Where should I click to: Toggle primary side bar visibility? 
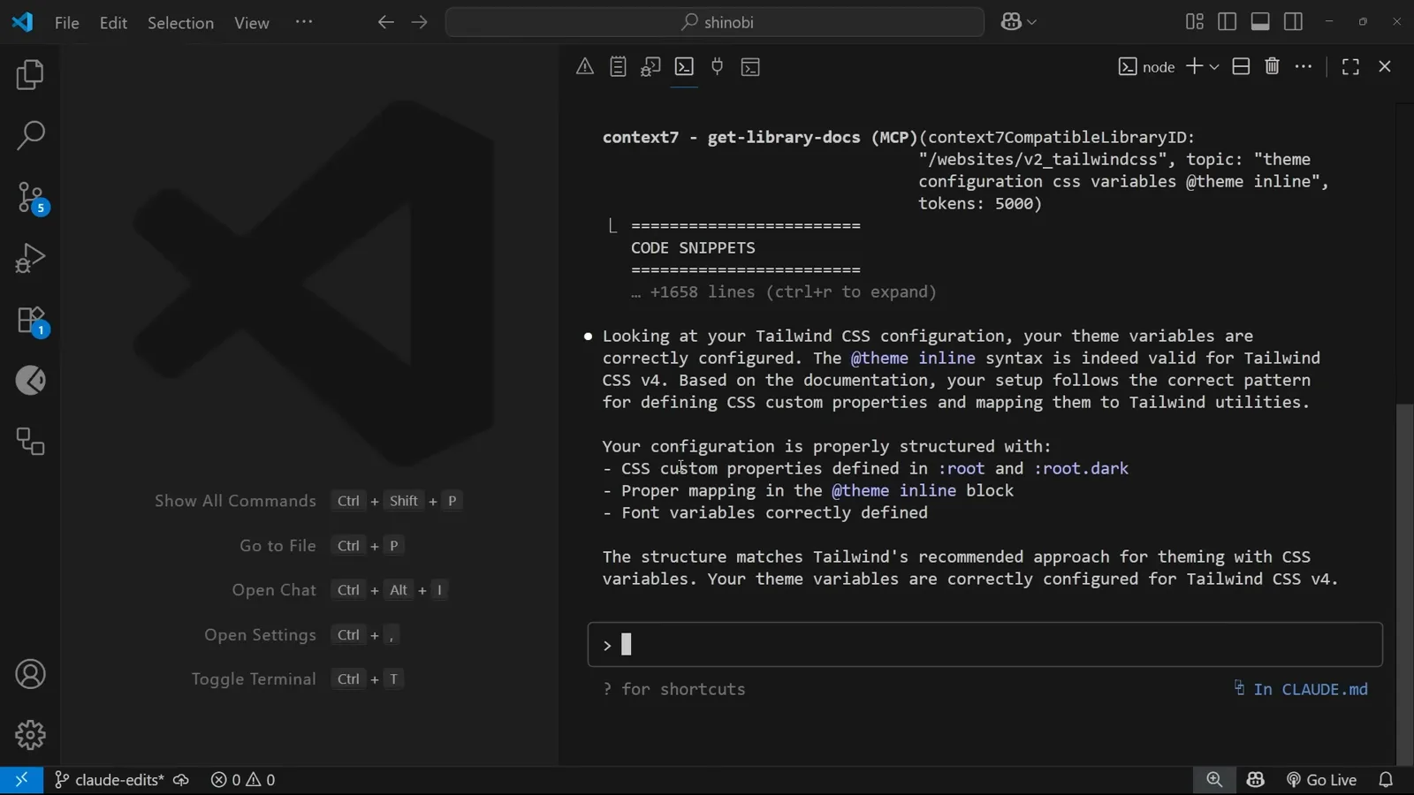(1227, 22)
